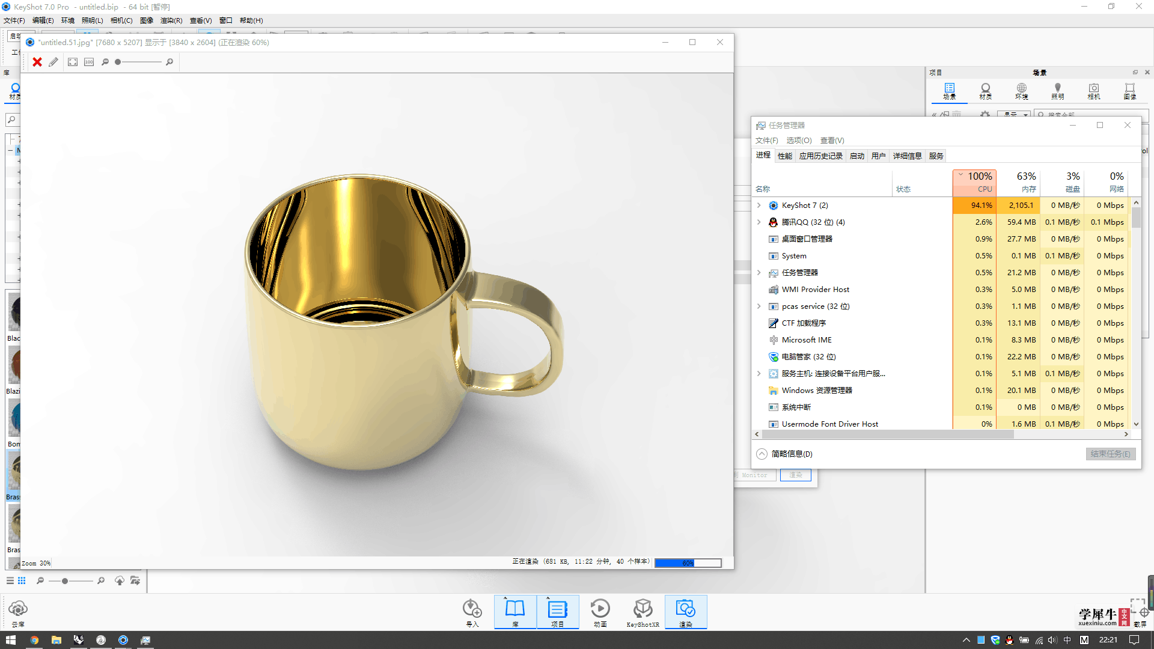Click the 60% render progress bar
Screen dimensions: 1154x649
(x=688, y=562)
